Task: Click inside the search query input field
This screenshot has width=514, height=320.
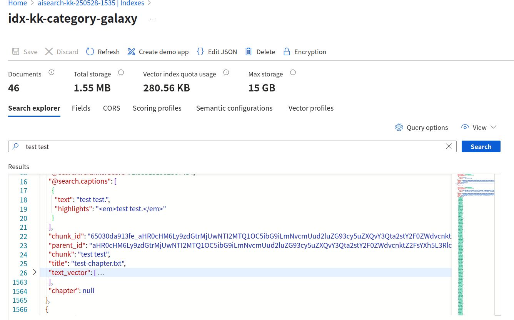Action: (x=154, y=146)
